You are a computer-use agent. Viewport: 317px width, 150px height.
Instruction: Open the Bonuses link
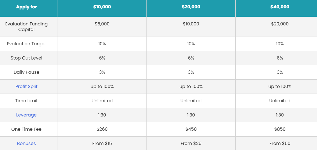[x=27, y=144]
